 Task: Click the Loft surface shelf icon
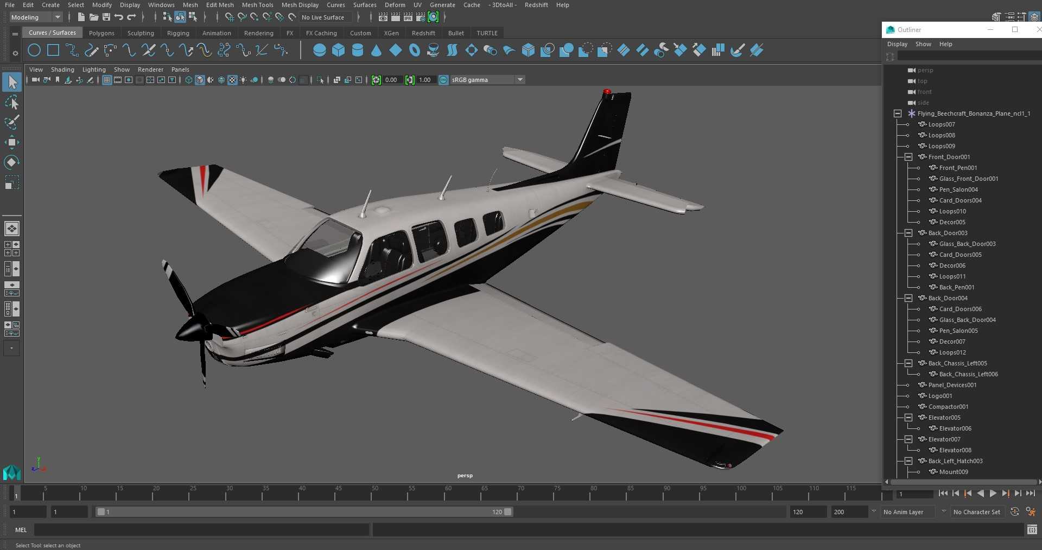pyautogui.click(x=453, y=50)
